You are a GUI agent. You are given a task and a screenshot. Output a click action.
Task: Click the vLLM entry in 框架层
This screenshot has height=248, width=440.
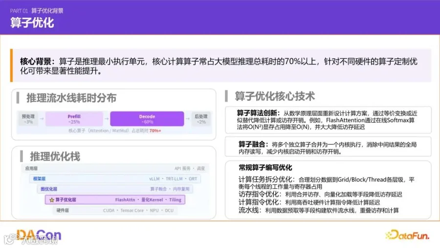pos(154,179)
